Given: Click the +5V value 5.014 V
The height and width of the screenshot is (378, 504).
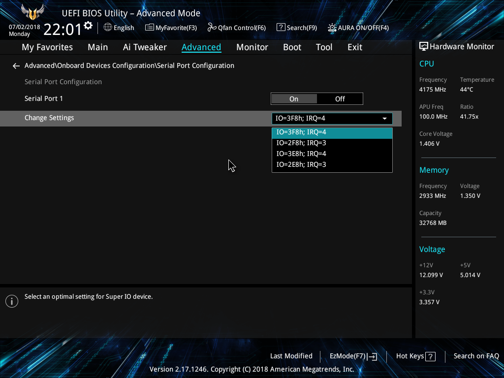Looking at the screenshot, I should (x=470, y=275).
